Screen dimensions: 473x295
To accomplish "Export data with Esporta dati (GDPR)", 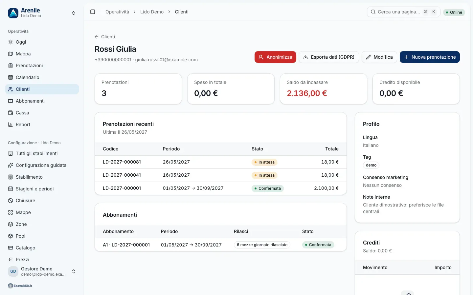I will click(329, 57).
